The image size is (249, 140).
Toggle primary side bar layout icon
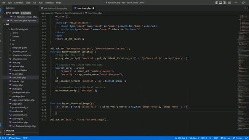[217, 3]
